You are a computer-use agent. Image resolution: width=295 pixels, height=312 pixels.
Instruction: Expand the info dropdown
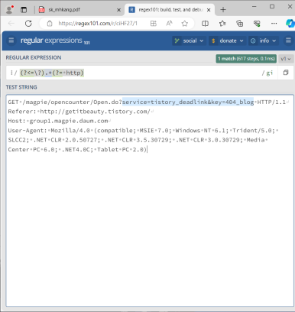pyautogui.click(x=264, y=41)
